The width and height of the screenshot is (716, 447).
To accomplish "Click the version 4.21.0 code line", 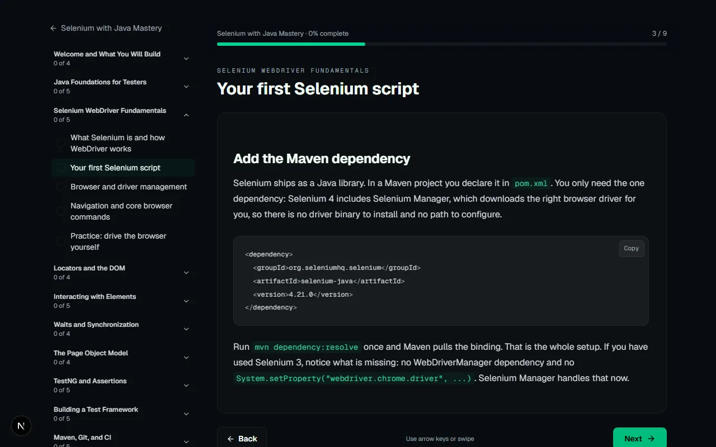I will 303,294.
